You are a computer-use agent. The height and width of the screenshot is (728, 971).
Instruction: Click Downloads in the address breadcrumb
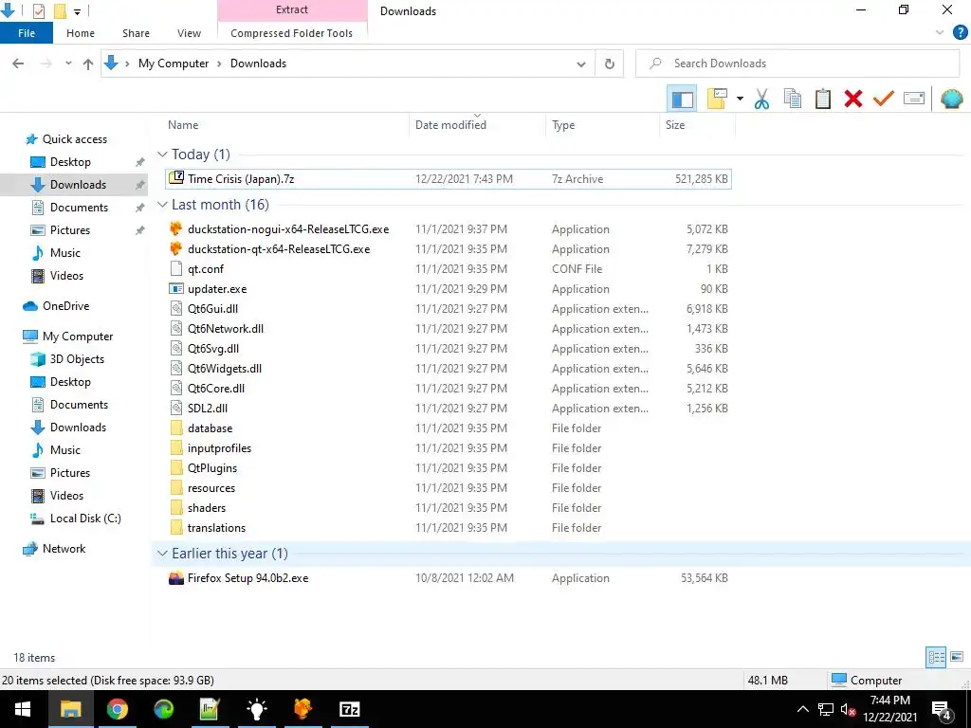[x=258, y=64]
